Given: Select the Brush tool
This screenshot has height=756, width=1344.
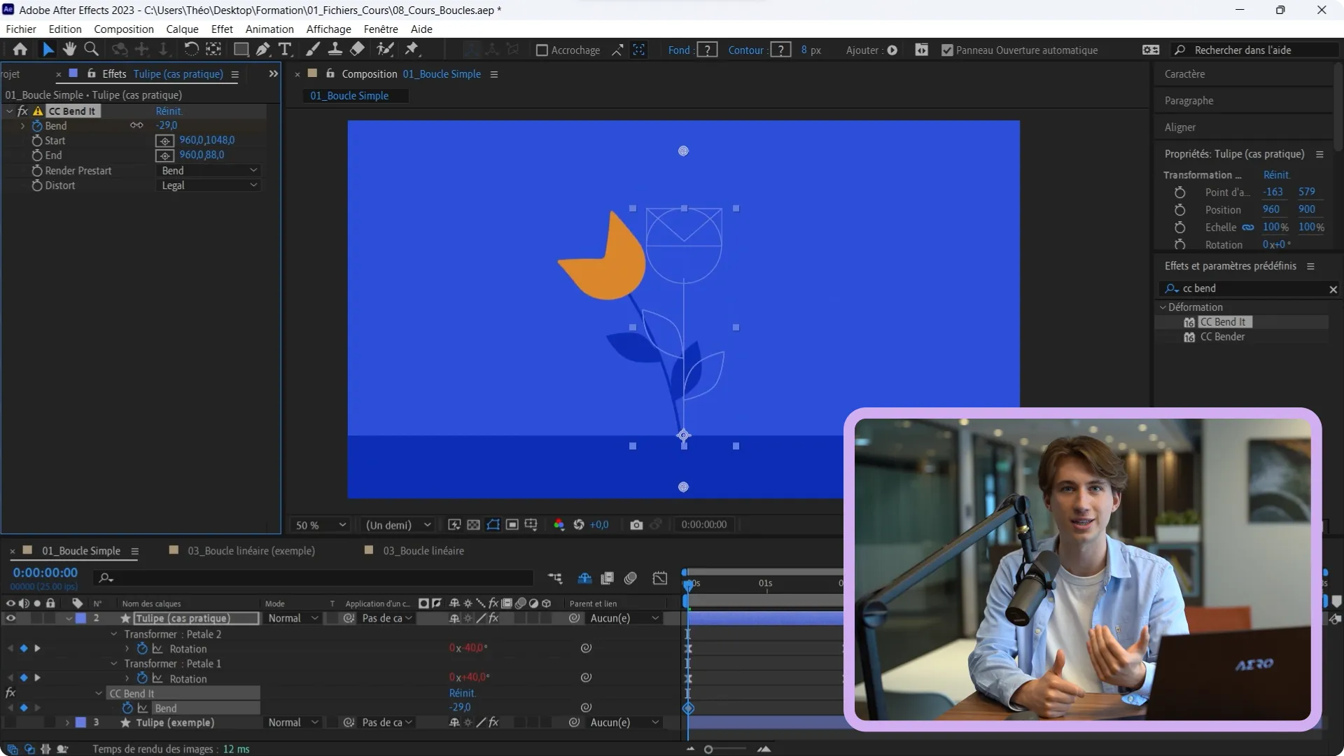Looking at the screenshot, I should pyautogui.click(x=313, y=49).
